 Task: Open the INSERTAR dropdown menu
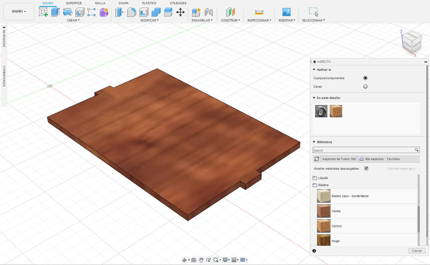pos(287,20)
